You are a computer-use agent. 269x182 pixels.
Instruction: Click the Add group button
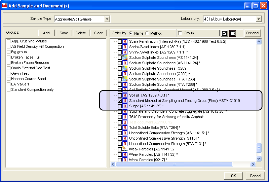click(x=46, y=33)
